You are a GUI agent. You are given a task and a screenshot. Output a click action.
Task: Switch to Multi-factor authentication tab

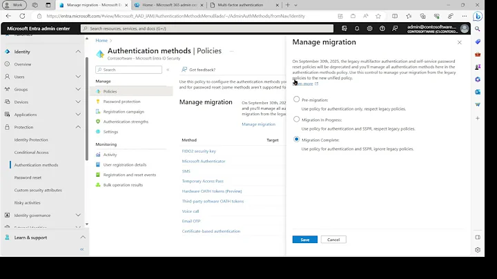(244, 5)
